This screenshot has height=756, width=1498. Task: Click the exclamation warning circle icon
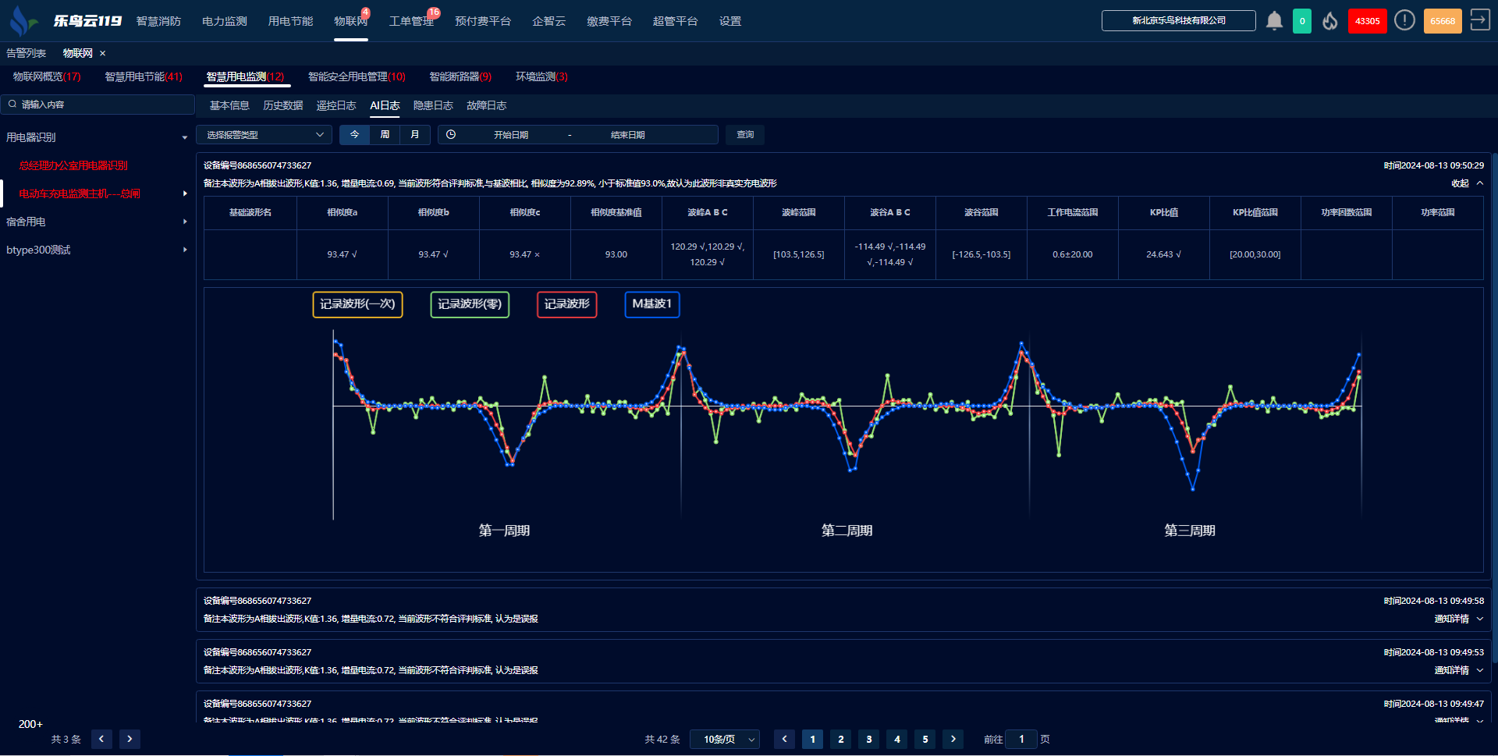pos(1404,21)
